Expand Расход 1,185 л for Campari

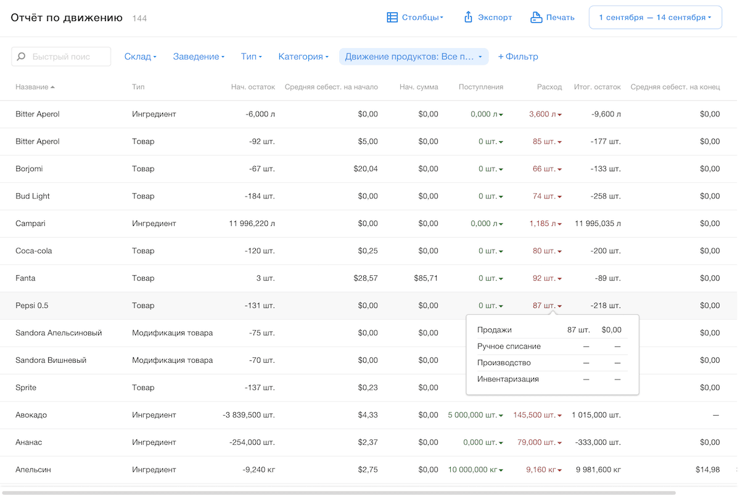click(x=546, y=224)
